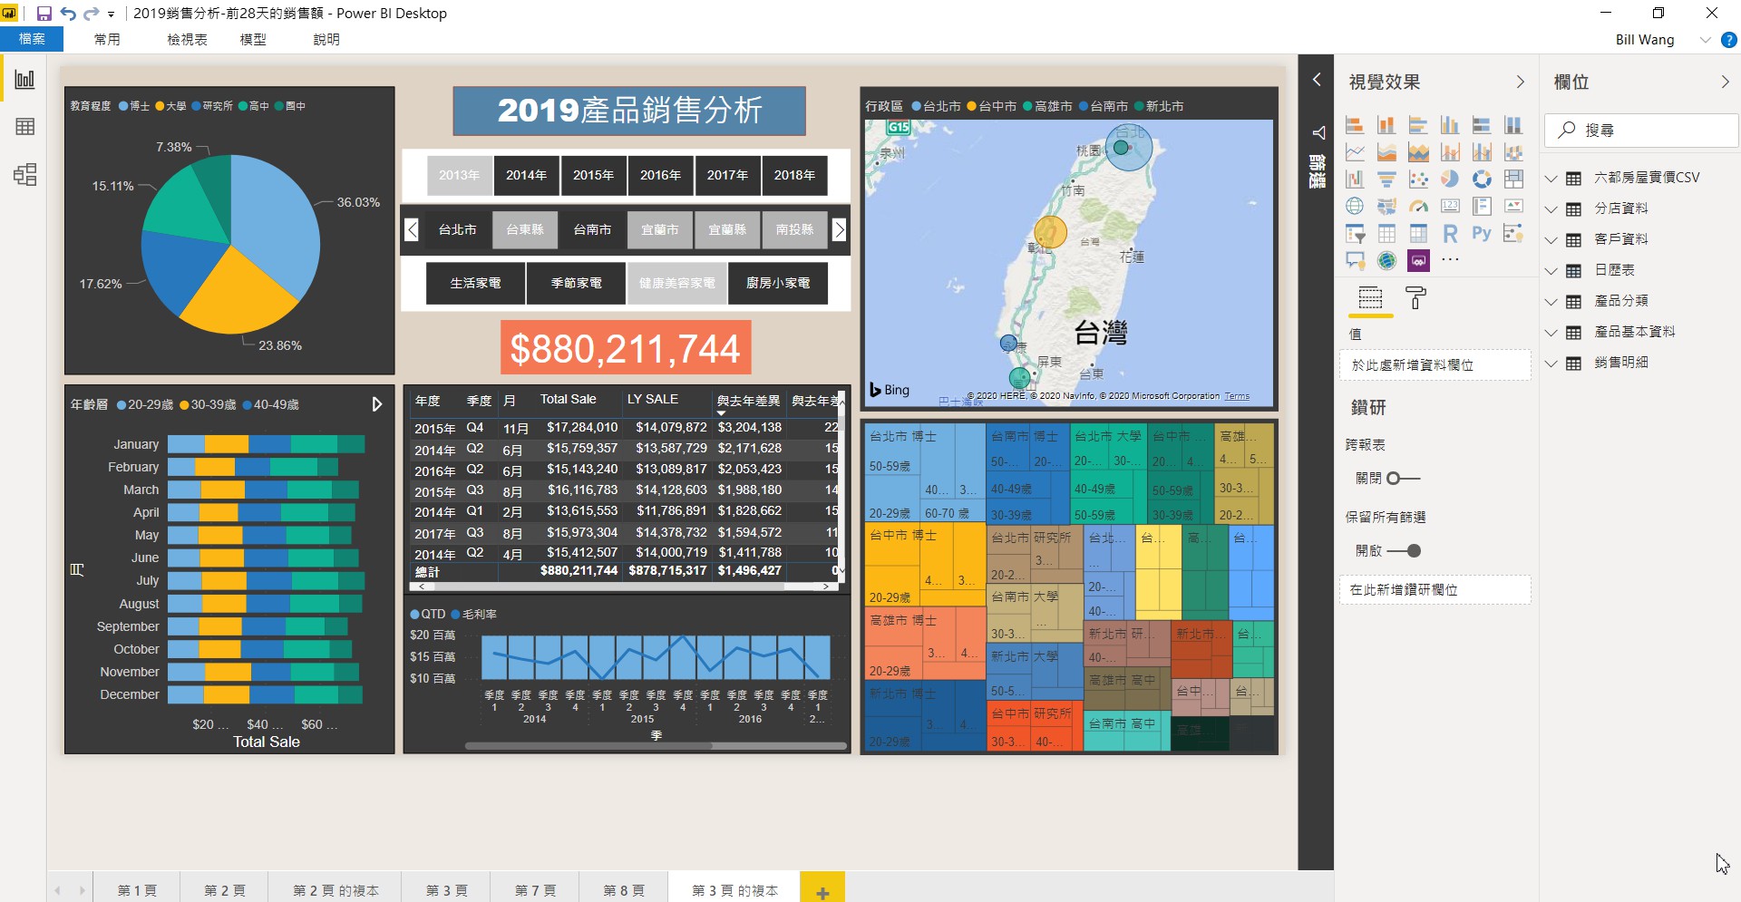Expand the 六都房屋實價CSV table
The height and width of the screenshot is (902, 1741).
1551,178
